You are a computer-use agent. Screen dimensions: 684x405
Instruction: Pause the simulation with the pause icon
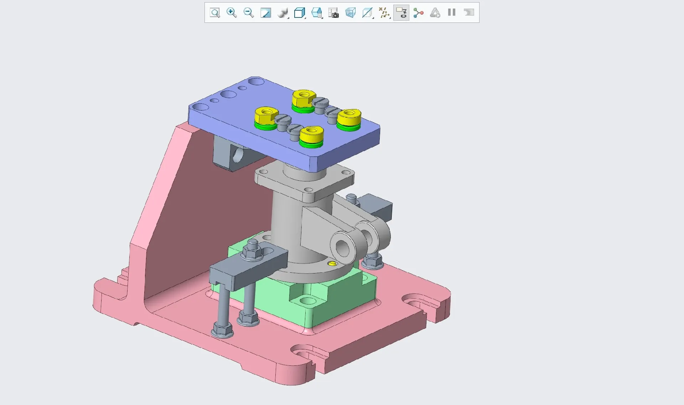(452, 12)
